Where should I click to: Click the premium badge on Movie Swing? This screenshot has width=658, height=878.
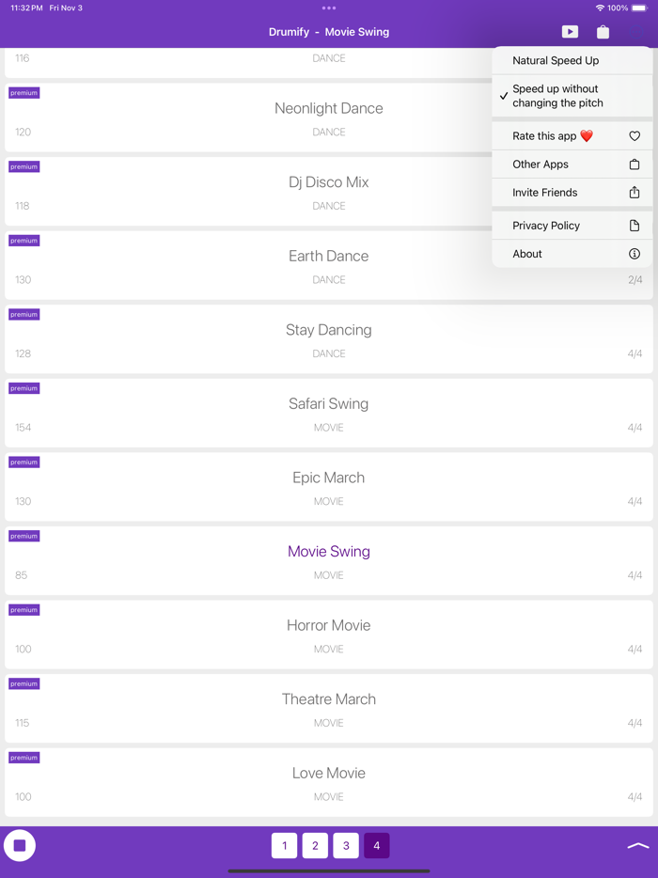24,537
